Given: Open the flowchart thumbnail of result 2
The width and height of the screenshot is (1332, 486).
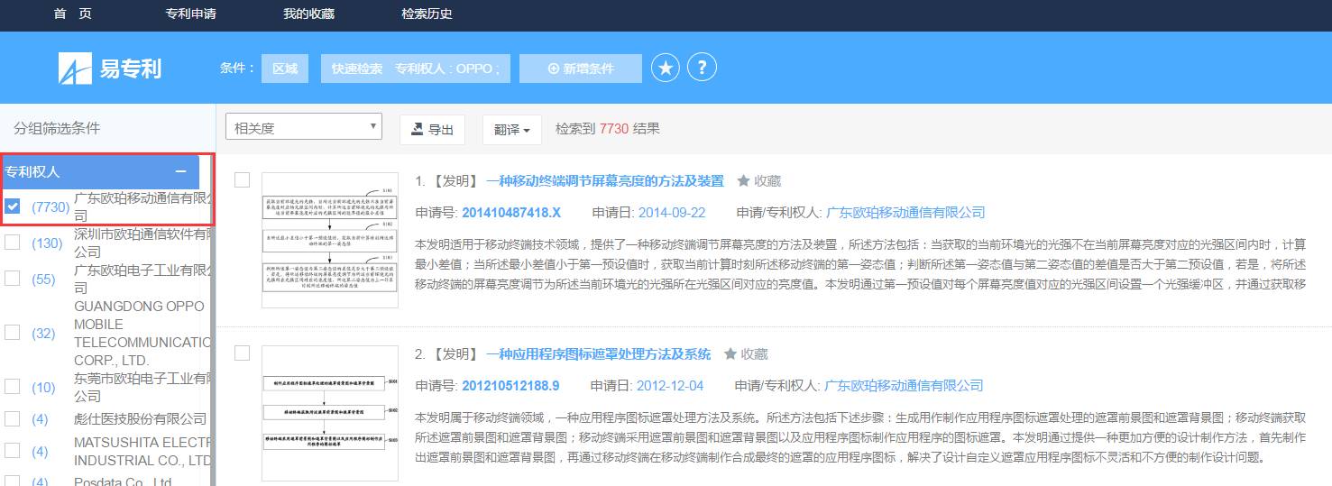Looking at the screenshot, I should [329, 413].
